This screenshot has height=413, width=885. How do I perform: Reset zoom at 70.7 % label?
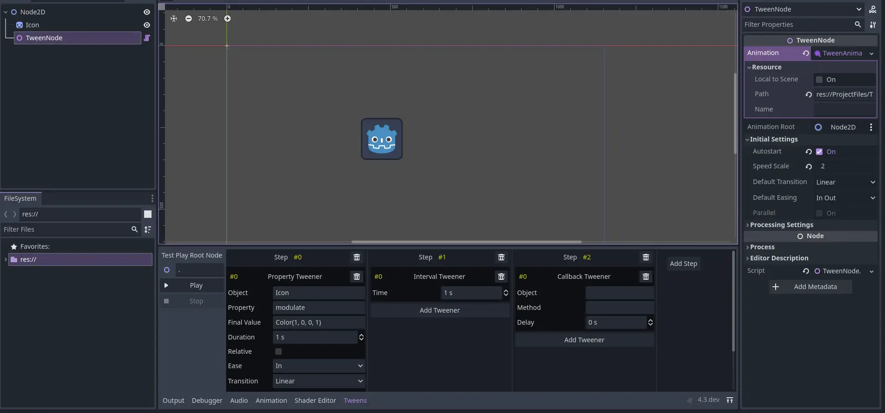pos(208,18)
